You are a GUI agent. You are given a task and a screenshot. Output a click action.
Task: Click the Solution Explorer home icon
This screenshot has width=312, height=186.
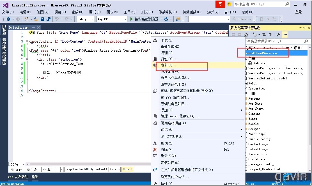[x=246, y=35]
